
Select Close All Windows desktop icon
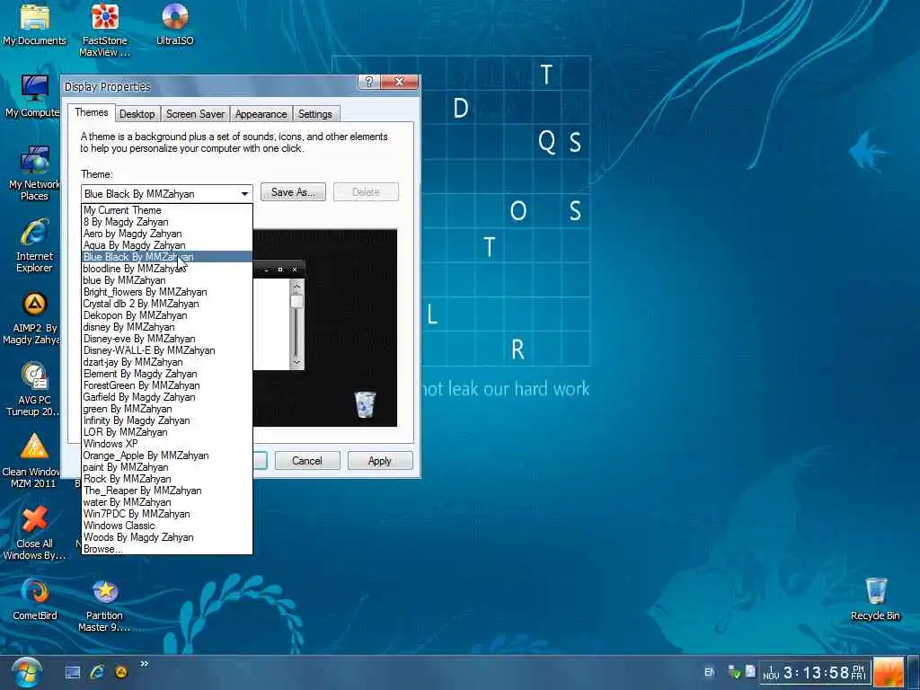(x=34, y=534)
